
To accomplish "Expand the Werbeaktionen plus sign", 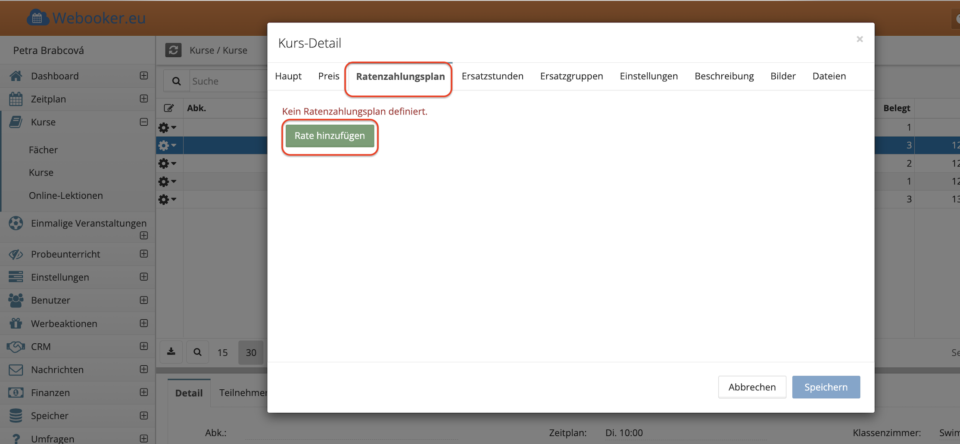I will 144,323.
